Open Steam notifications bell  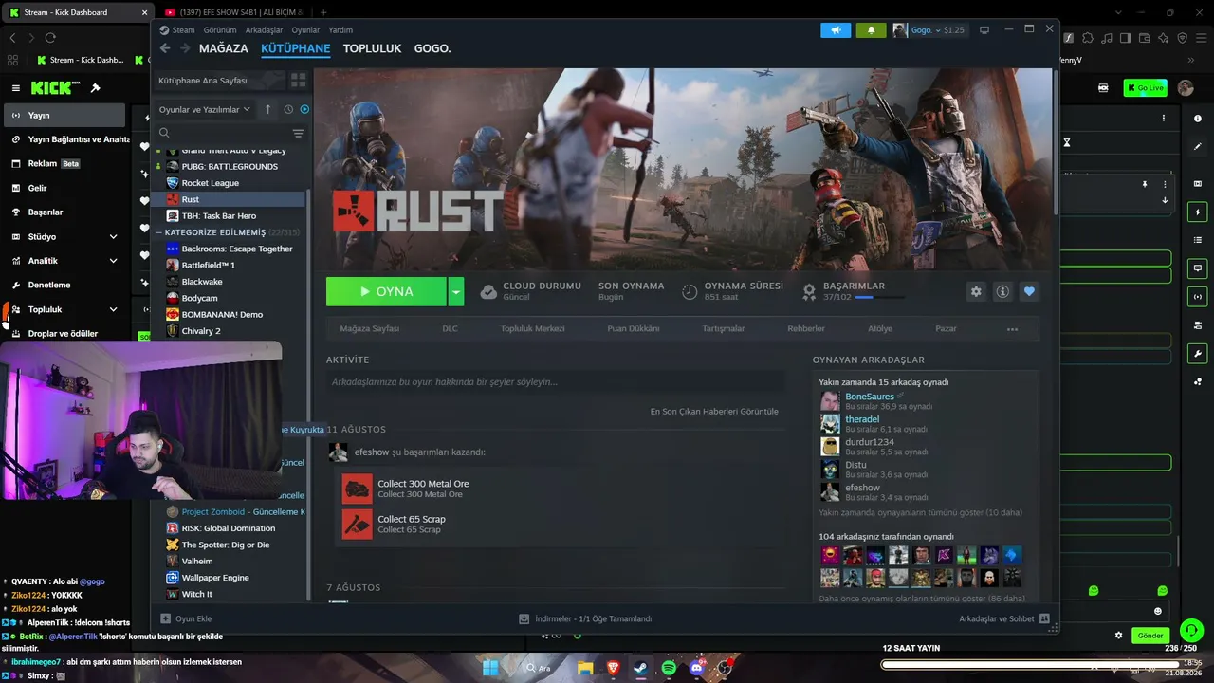pyautogui.click(x=871, y=30)
